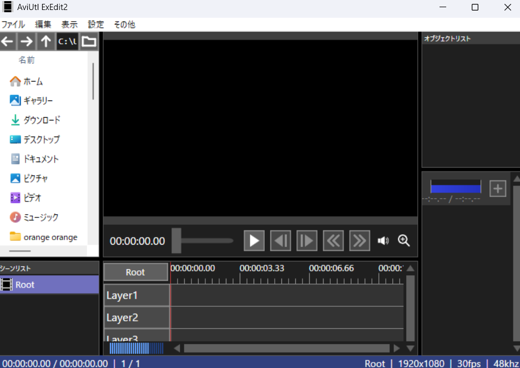Click the 名前 column header
Image resolution: width=520 pixels, height=368 pixels.
pos(27,60)
